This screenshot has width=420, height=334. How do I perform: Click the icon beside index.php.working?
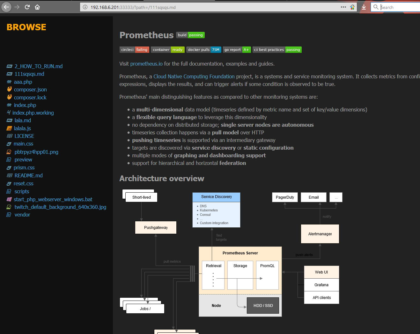[9, 113]
